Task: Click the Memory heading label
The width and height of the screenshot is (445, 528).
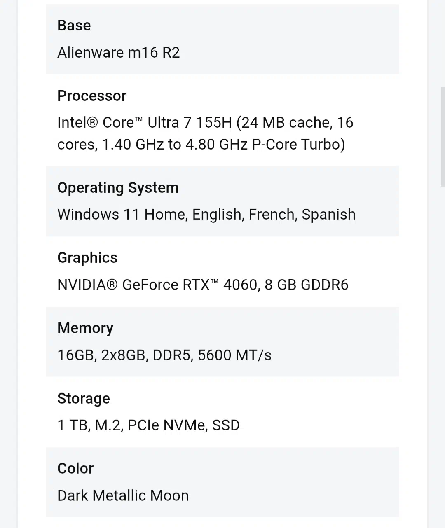Action: (x=85, y=328)
